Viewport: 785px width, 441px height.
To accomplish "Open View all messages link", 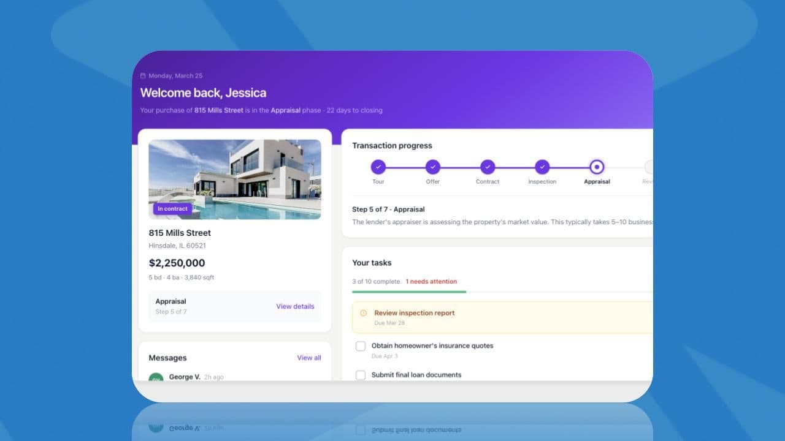I will 309,358.
